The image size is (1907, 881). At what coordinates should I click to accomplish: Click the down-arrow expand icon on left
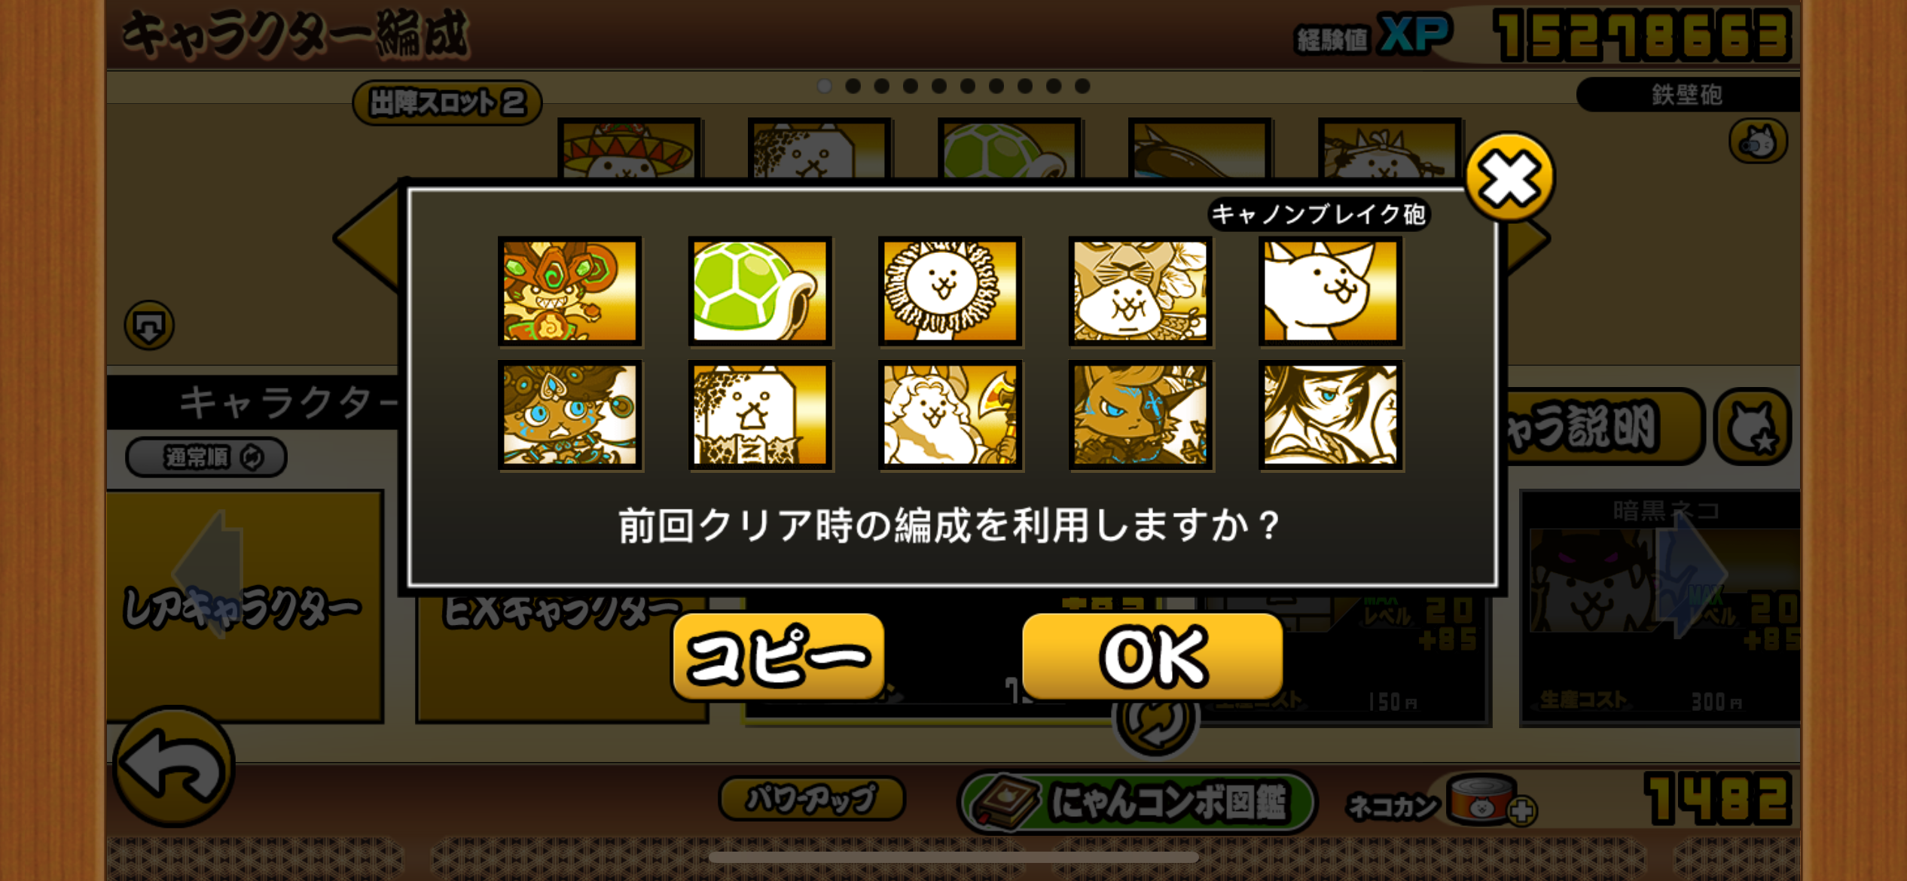pos(149,325)
